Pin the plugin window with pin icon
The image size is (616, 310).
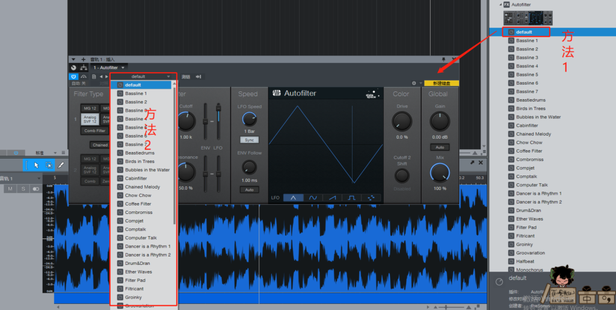pyautogui.click(x=444, y=59)
